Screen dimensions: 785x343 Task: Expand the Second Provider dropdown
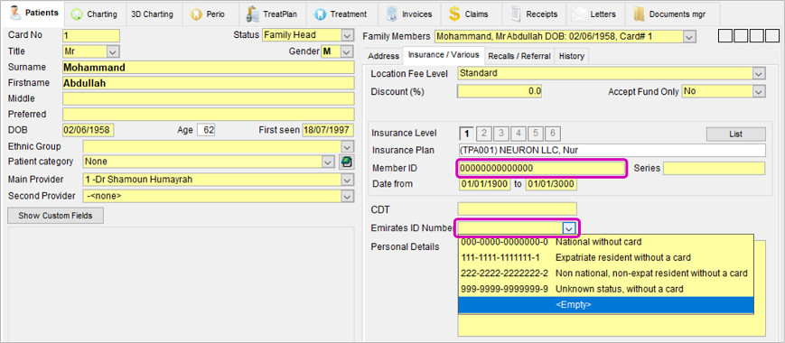pos(347,197)
